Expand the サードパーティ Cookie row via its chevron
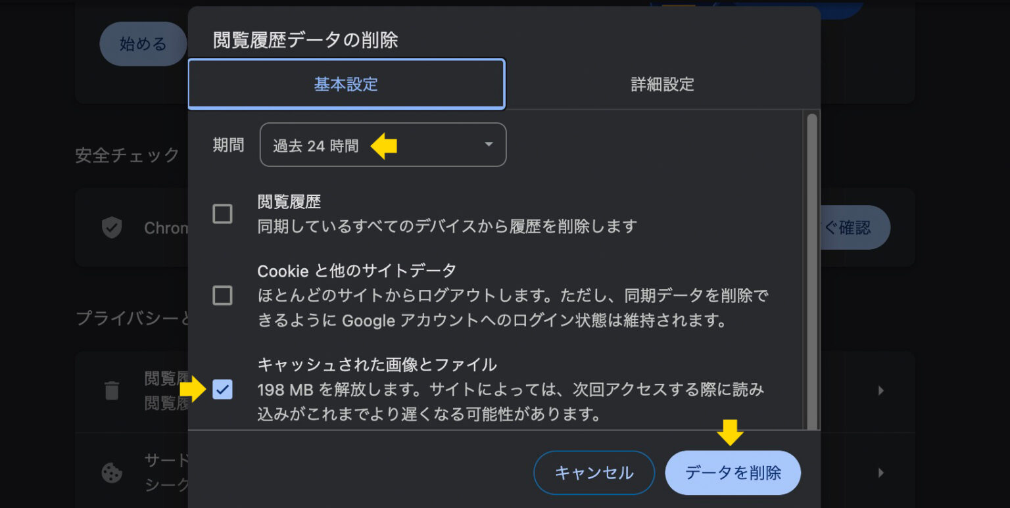 (x=880, y=473)
